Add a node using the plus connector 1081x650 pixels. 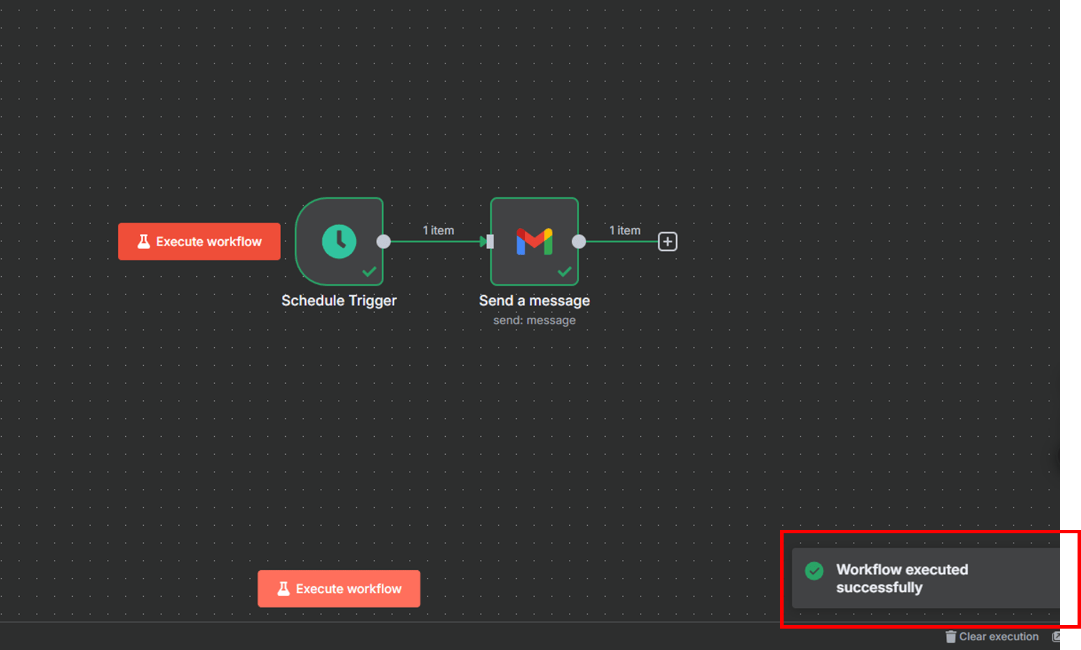pyautogui.click(x=668, y=242)
